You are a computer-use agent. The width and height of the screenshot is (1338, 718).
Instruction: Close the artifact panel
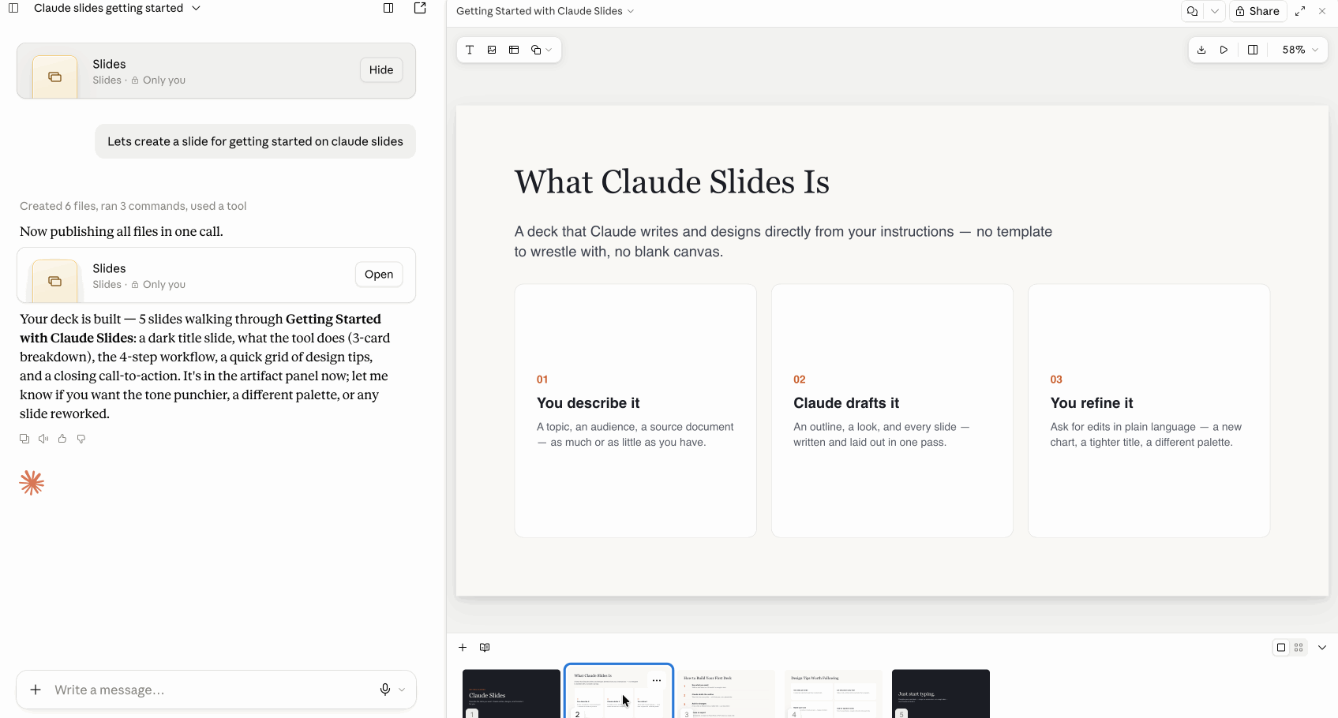tap(1322, 11)
